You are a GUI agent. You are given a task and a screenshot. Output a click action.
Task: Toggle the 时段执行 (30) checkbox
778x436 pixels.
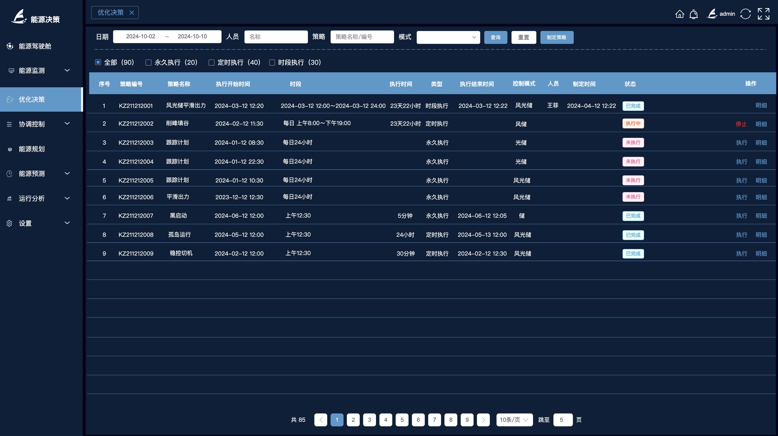pyautogui.click(x=272, y=62)
